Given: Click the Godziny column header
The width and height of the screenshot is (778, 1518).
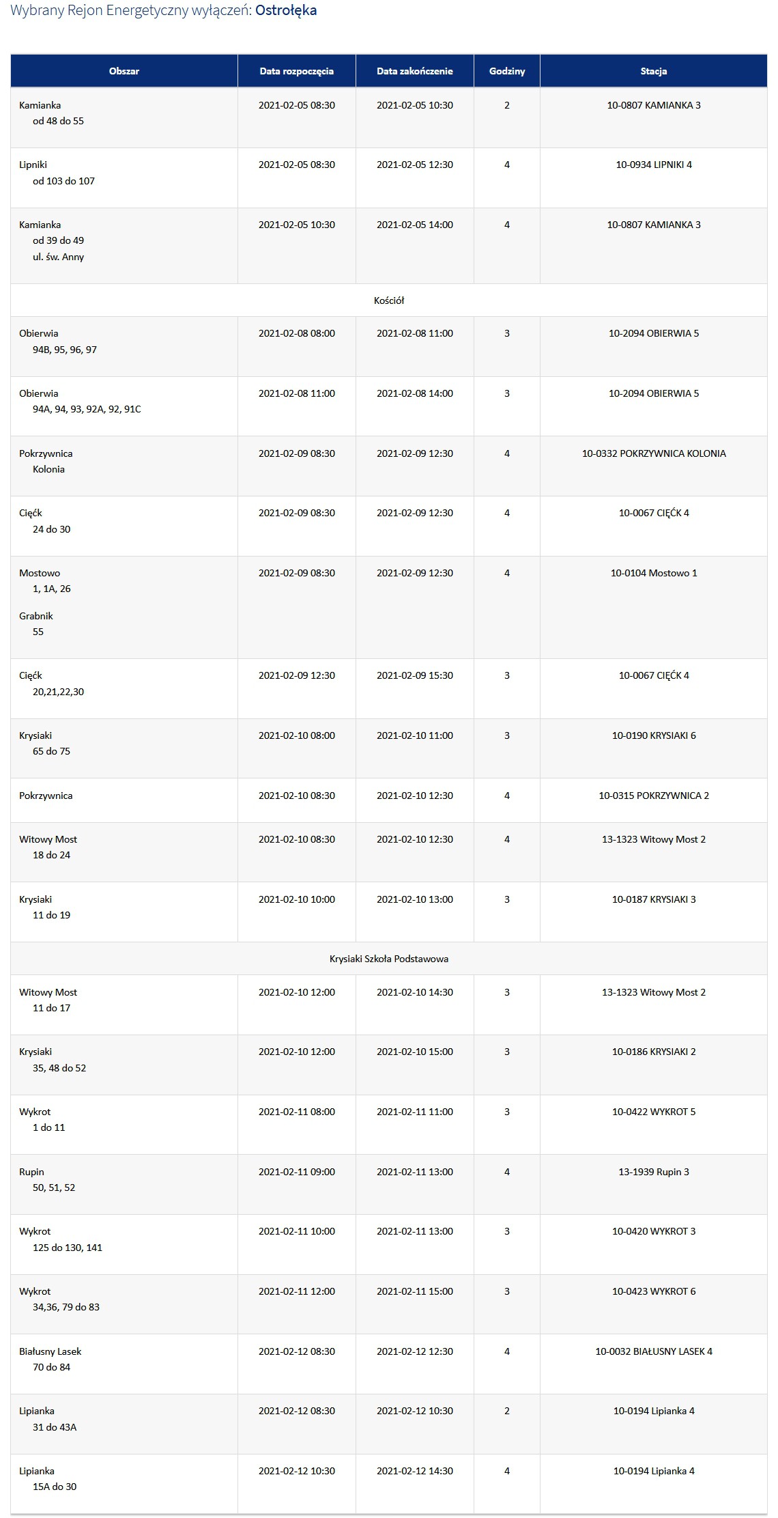Looking at the screenshot, I should pyautogui.click(x=507, y=71).
